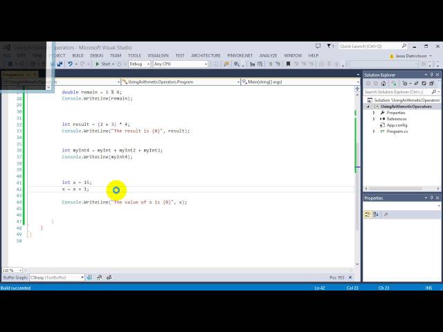Image resolution: width=443 pixels, height=332 pixels.
Task: Start debugging with the green Start button
Action: coord(103,64)
